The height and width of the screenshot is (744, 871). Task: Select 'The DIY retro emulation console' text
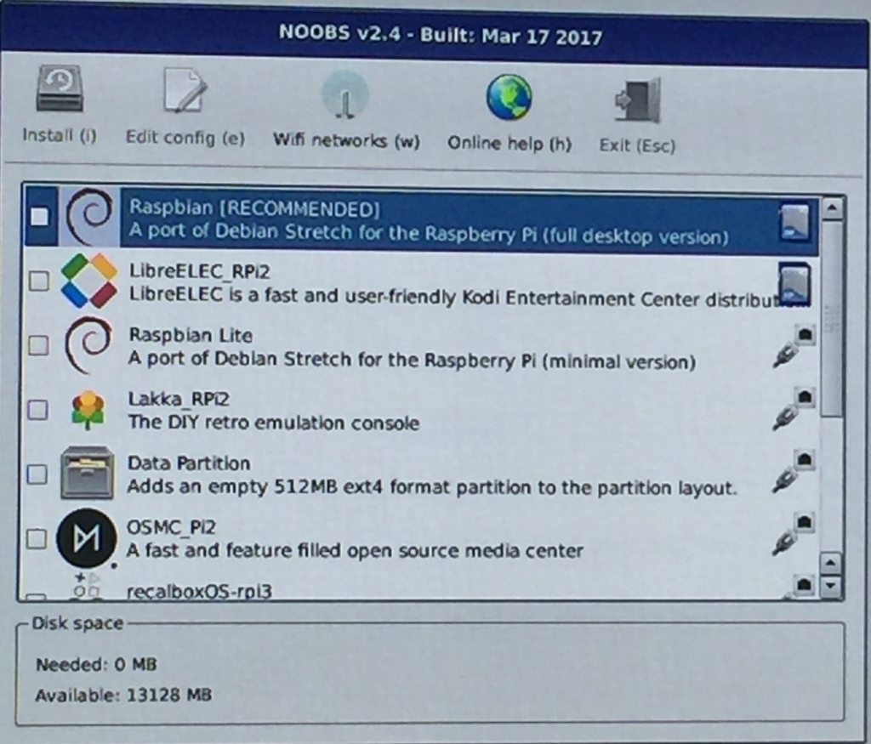[274, 423]
